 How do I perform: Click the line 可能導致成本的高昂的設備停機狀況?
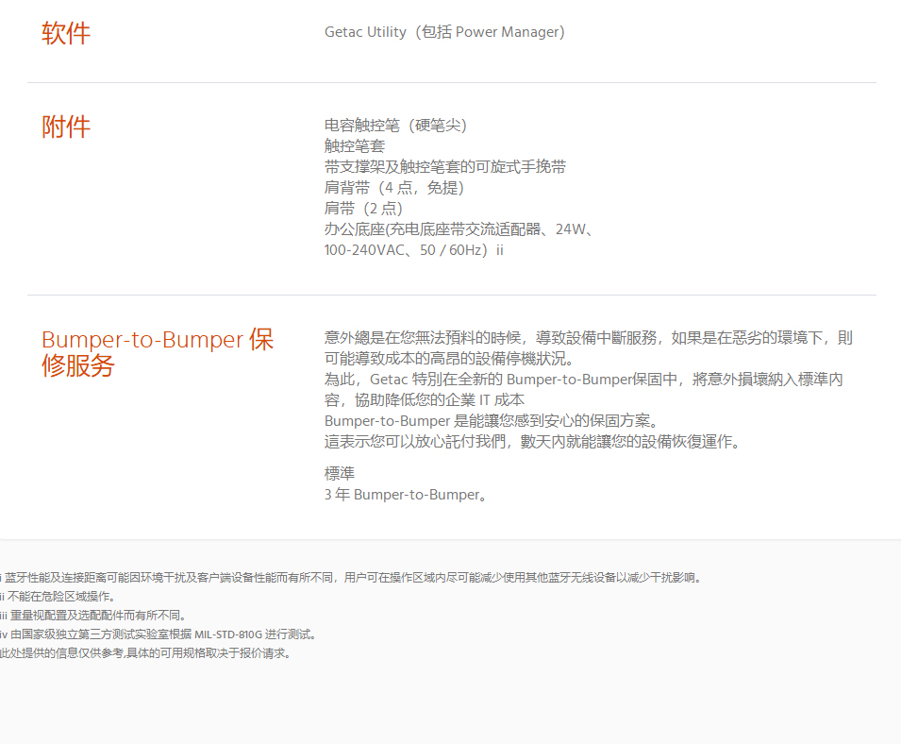pyautogui.click(x=449, y=359)
